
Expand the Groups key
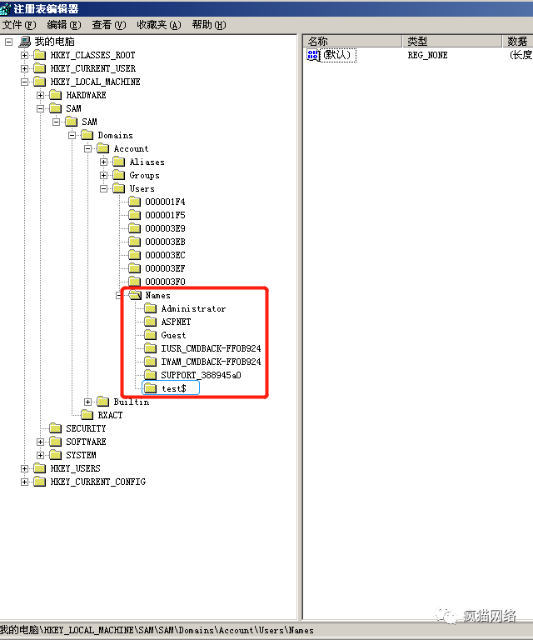104,175
